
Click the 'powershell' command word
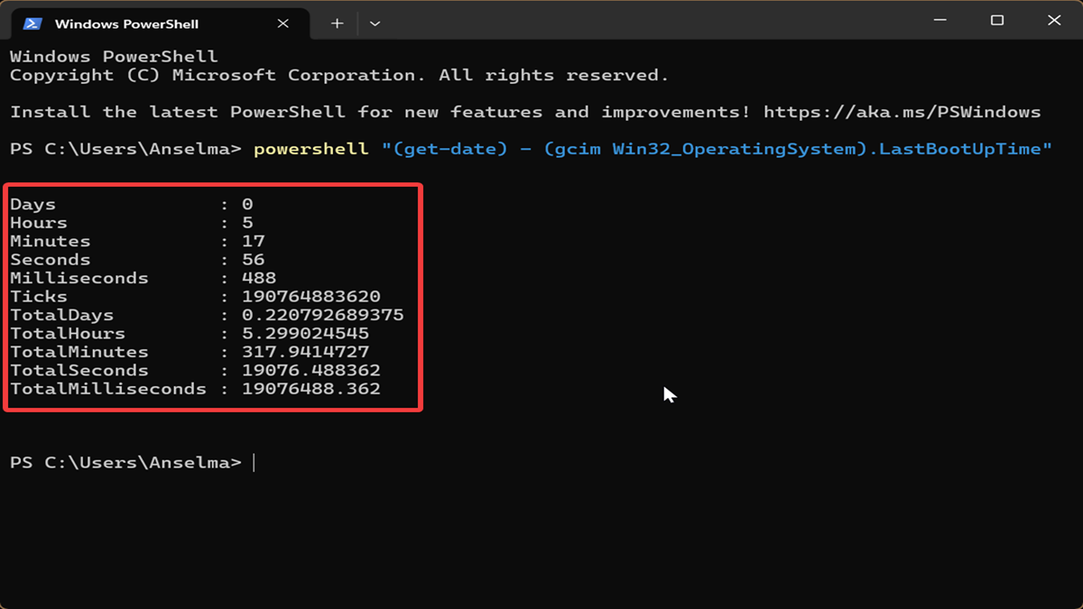(311, 149)
